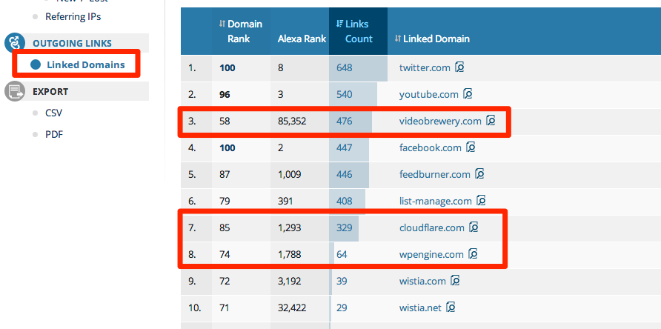This screenshot has width=661, height=329.
Task: Sort table by Domain Rank column
Action: pyautogui.click(x=241, y=31)
